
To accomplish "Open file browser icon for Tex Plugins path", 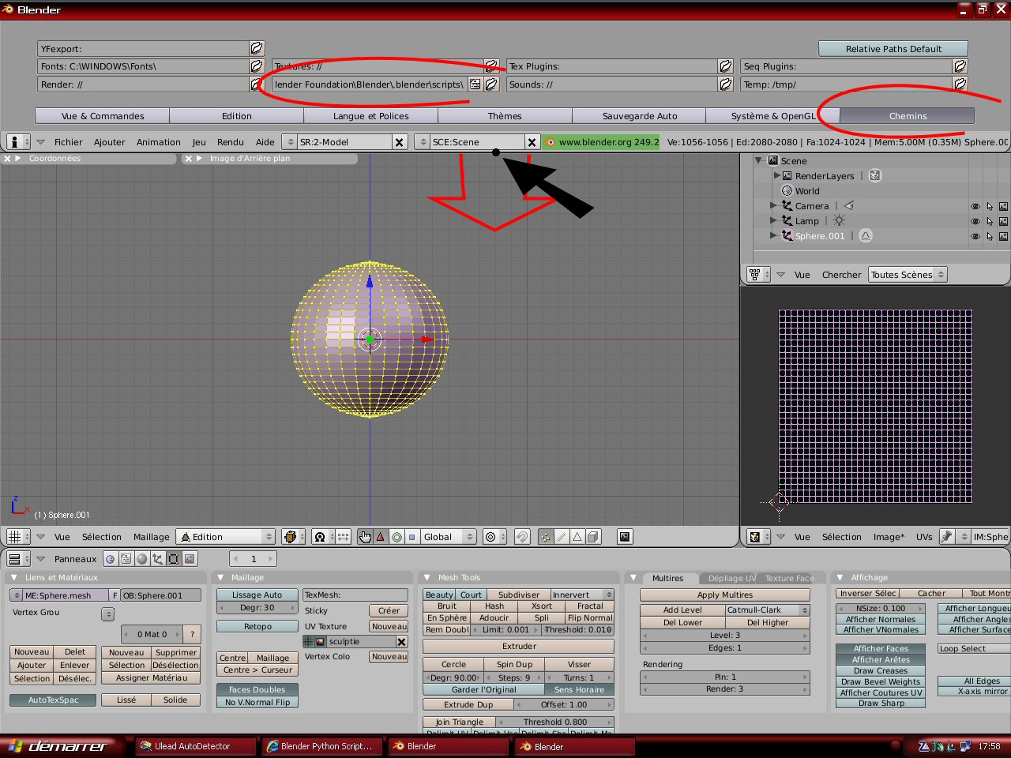I will coord(726,66).
